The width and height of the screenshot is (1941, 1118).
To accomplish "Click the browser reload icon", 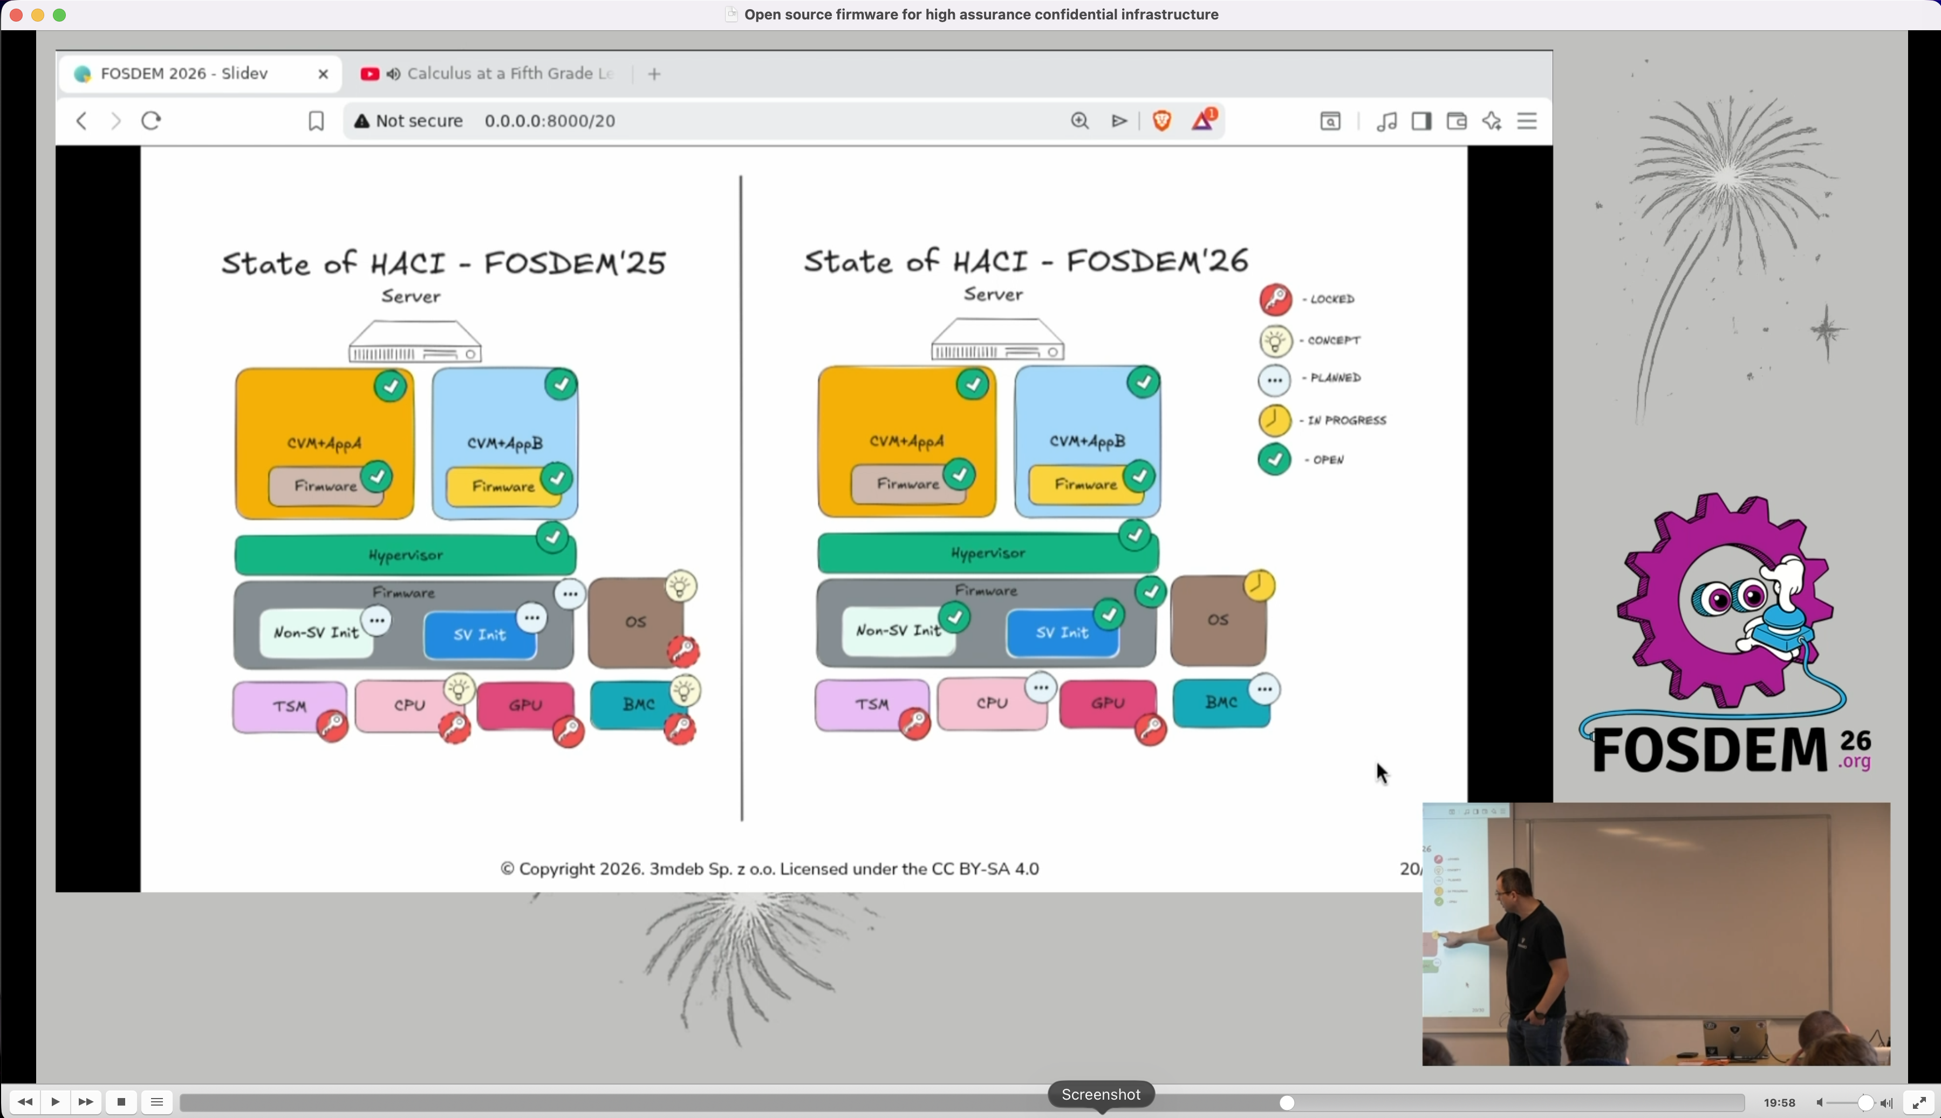I will pyautogui.click(x=151, y=120).
